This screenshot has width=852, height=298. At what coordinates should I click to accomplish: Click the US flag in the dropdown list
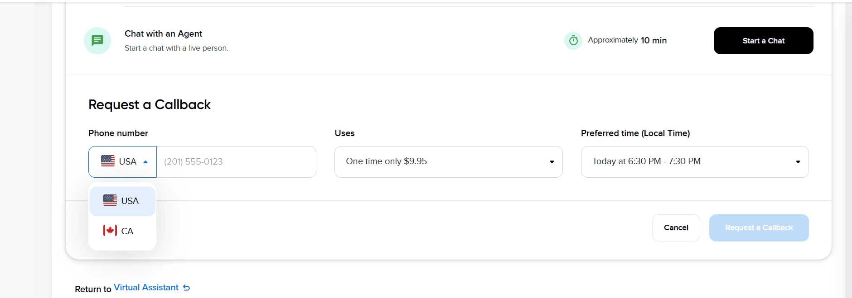click(x=110, y=200)
